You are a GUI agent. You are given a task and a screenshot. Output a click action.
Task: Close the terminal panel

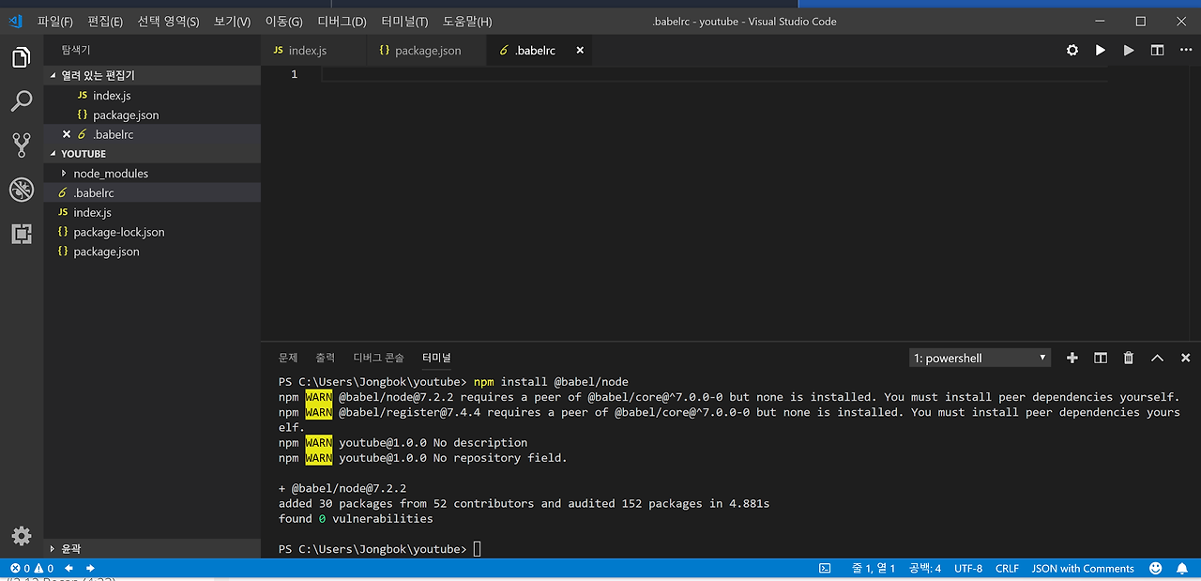point(1185,358)
